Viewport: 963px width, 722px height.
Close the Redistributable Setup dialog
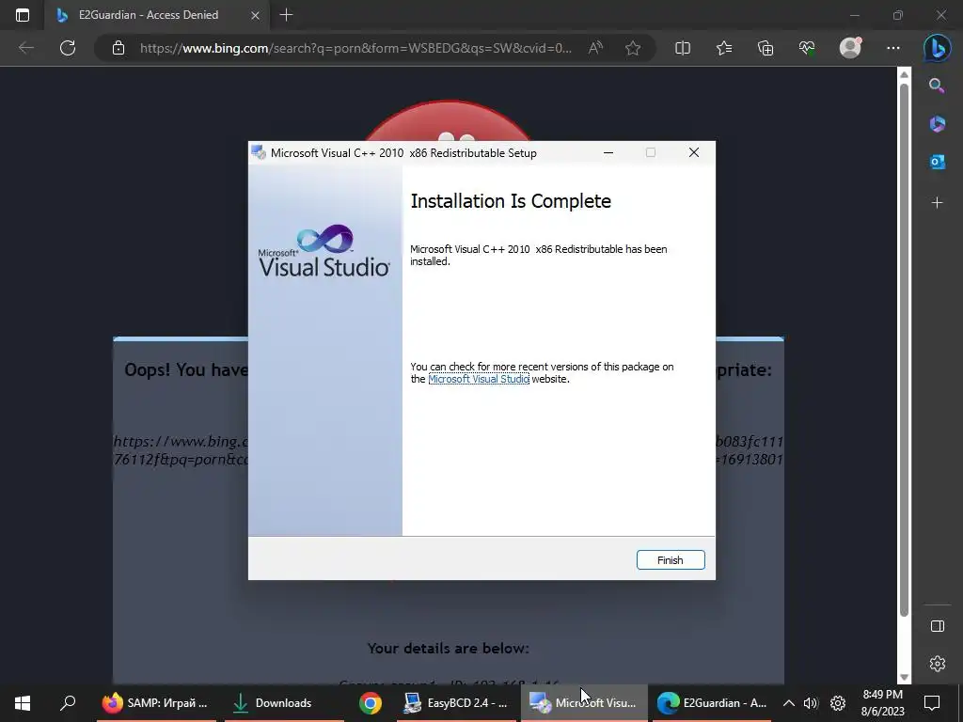click(693, 152)
